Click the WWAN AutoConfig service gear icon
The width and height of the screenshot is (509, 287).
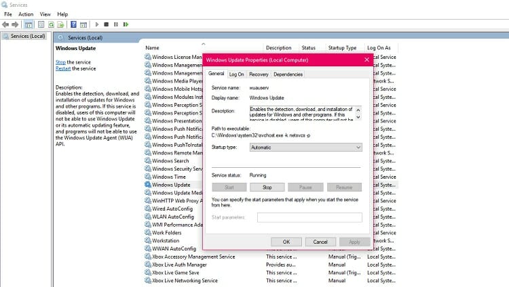[x=148, y=248]
